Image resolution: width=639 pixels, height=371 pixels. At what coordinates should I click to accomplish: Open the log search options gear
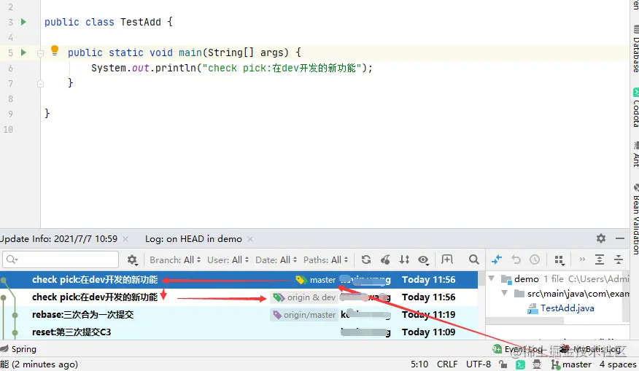pyautogui.click(x=132, y=259)
